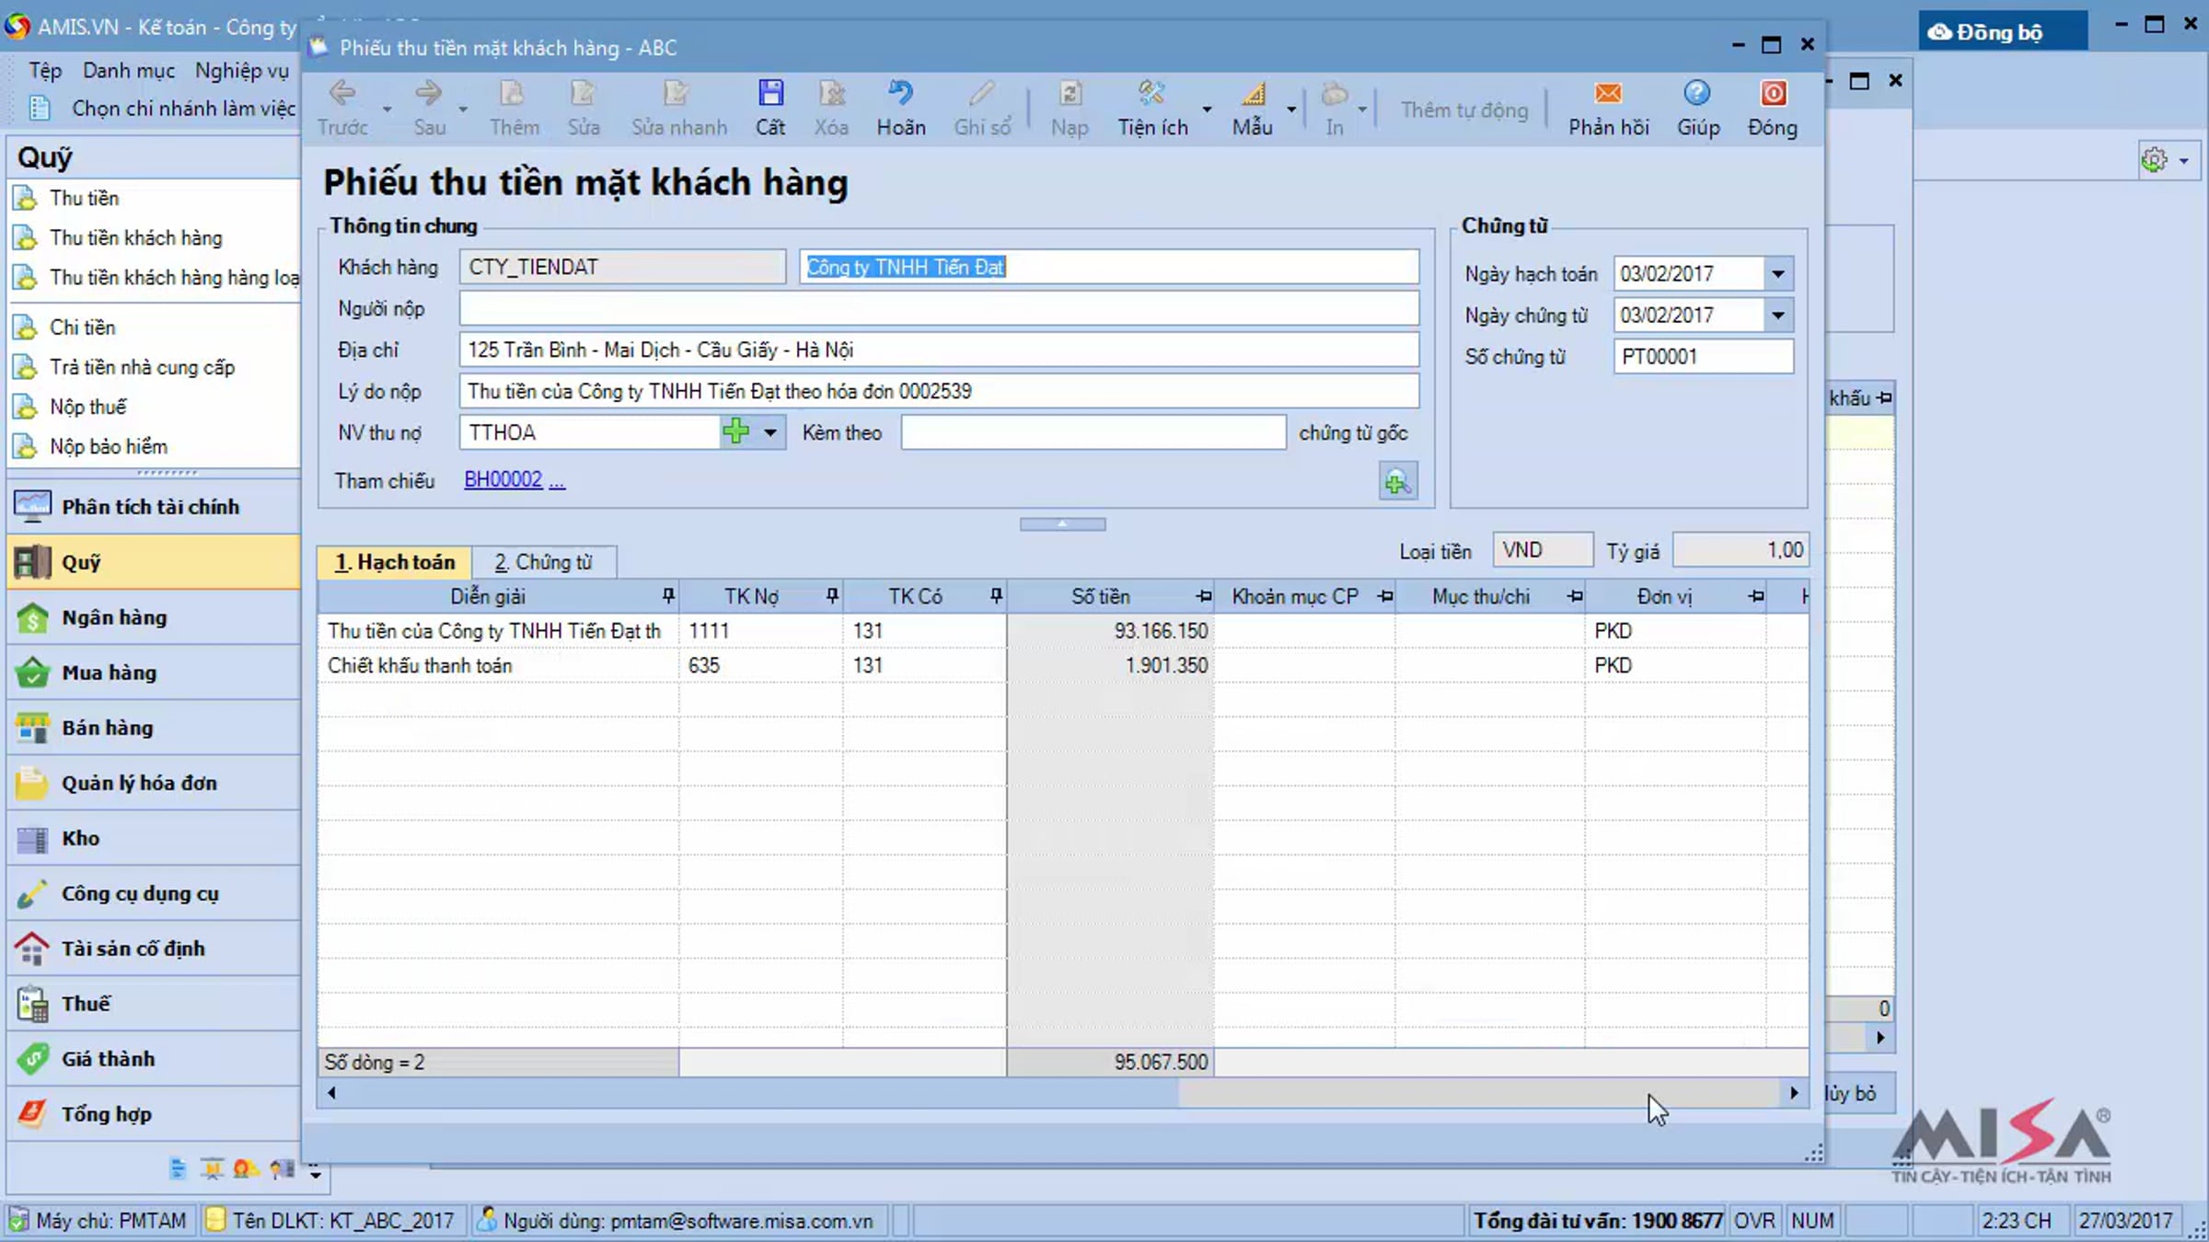This screenshot has width=2209, height=1242.
Task: Select Trả tiền nhà cung cấp
Action: pyautogui.click(x=142, y=368)
